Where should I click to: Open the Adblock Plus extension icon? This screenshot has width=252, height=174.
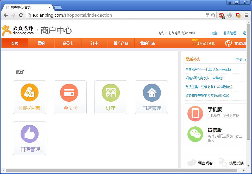tap(222, 15)
